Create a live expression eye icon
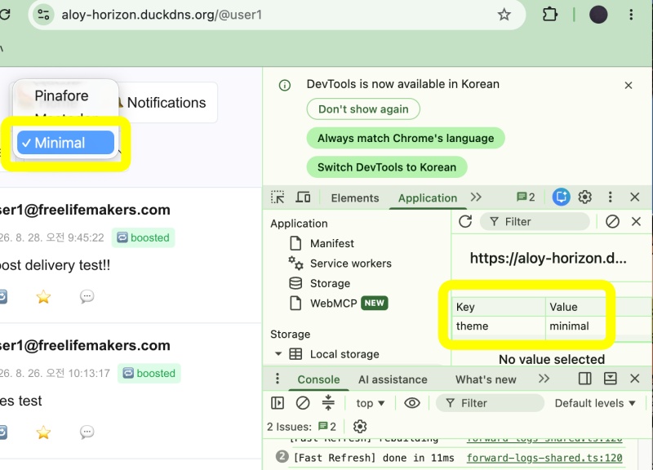Image resolution: width=653 pixels, height=470 pixels. (x=412, y=403)
